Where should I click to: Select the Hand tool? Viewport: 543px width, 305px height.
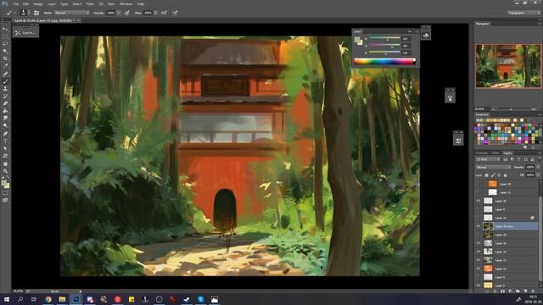pos(5,164)
